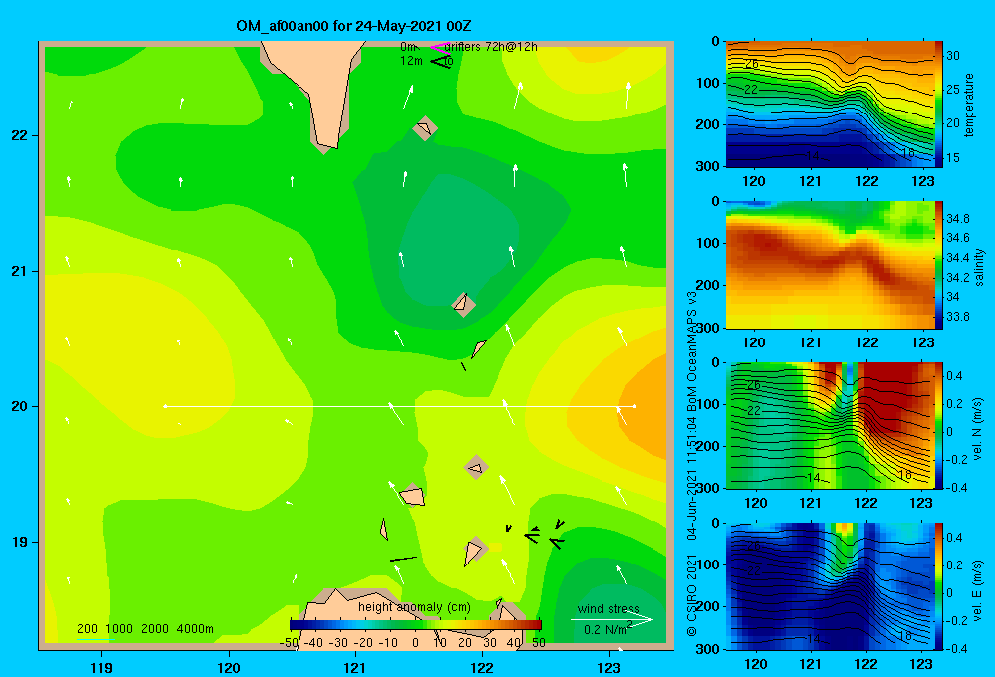Click longitude label 123 on the main map
The height and width of the screenshot is (677, 995).
click(609, 668)
